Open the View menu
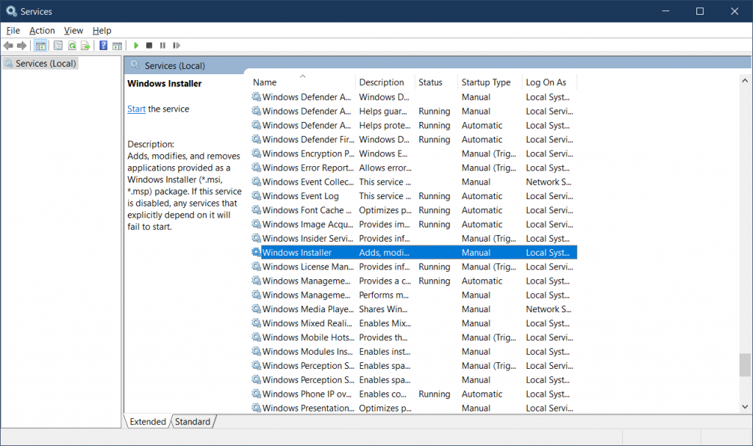Viewport: 753px width, 446px height. [74, 31]
